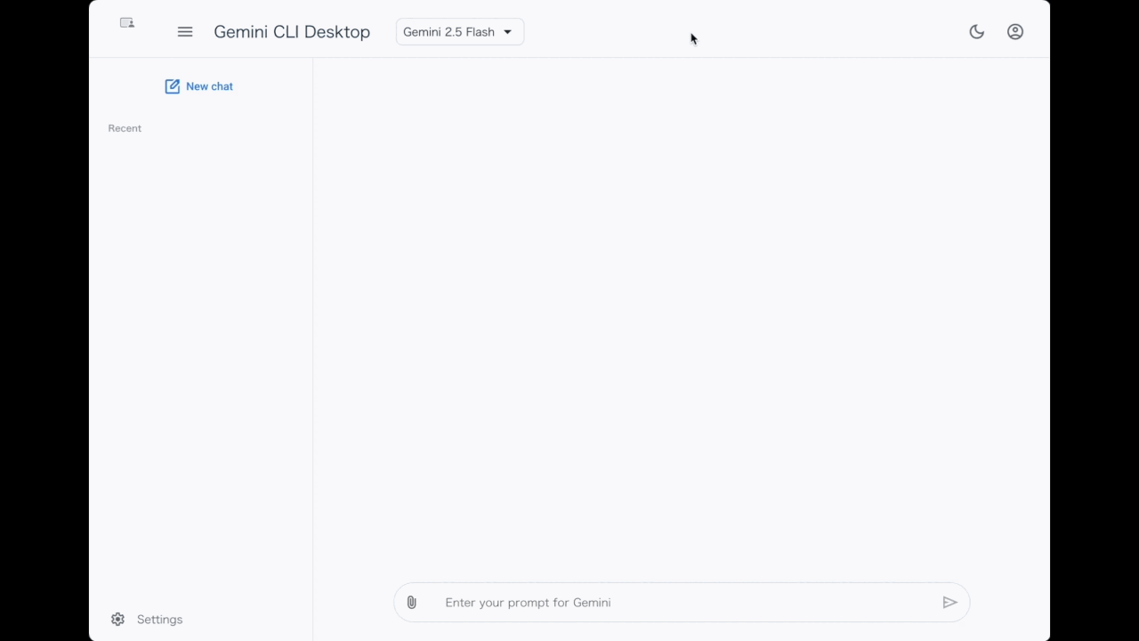Open the user account profile icon
This screenshot has width=1139, height=641.
1015,32
